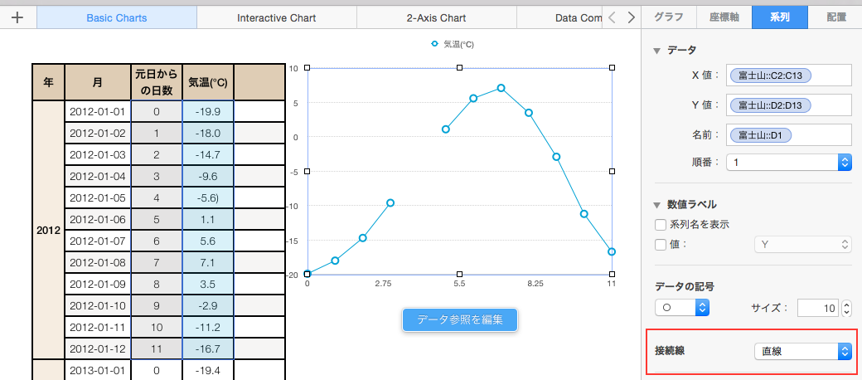Viewport: 862px width, 380px height.
Task: Switch to the 配置 tab
Action: click(836, 17)
